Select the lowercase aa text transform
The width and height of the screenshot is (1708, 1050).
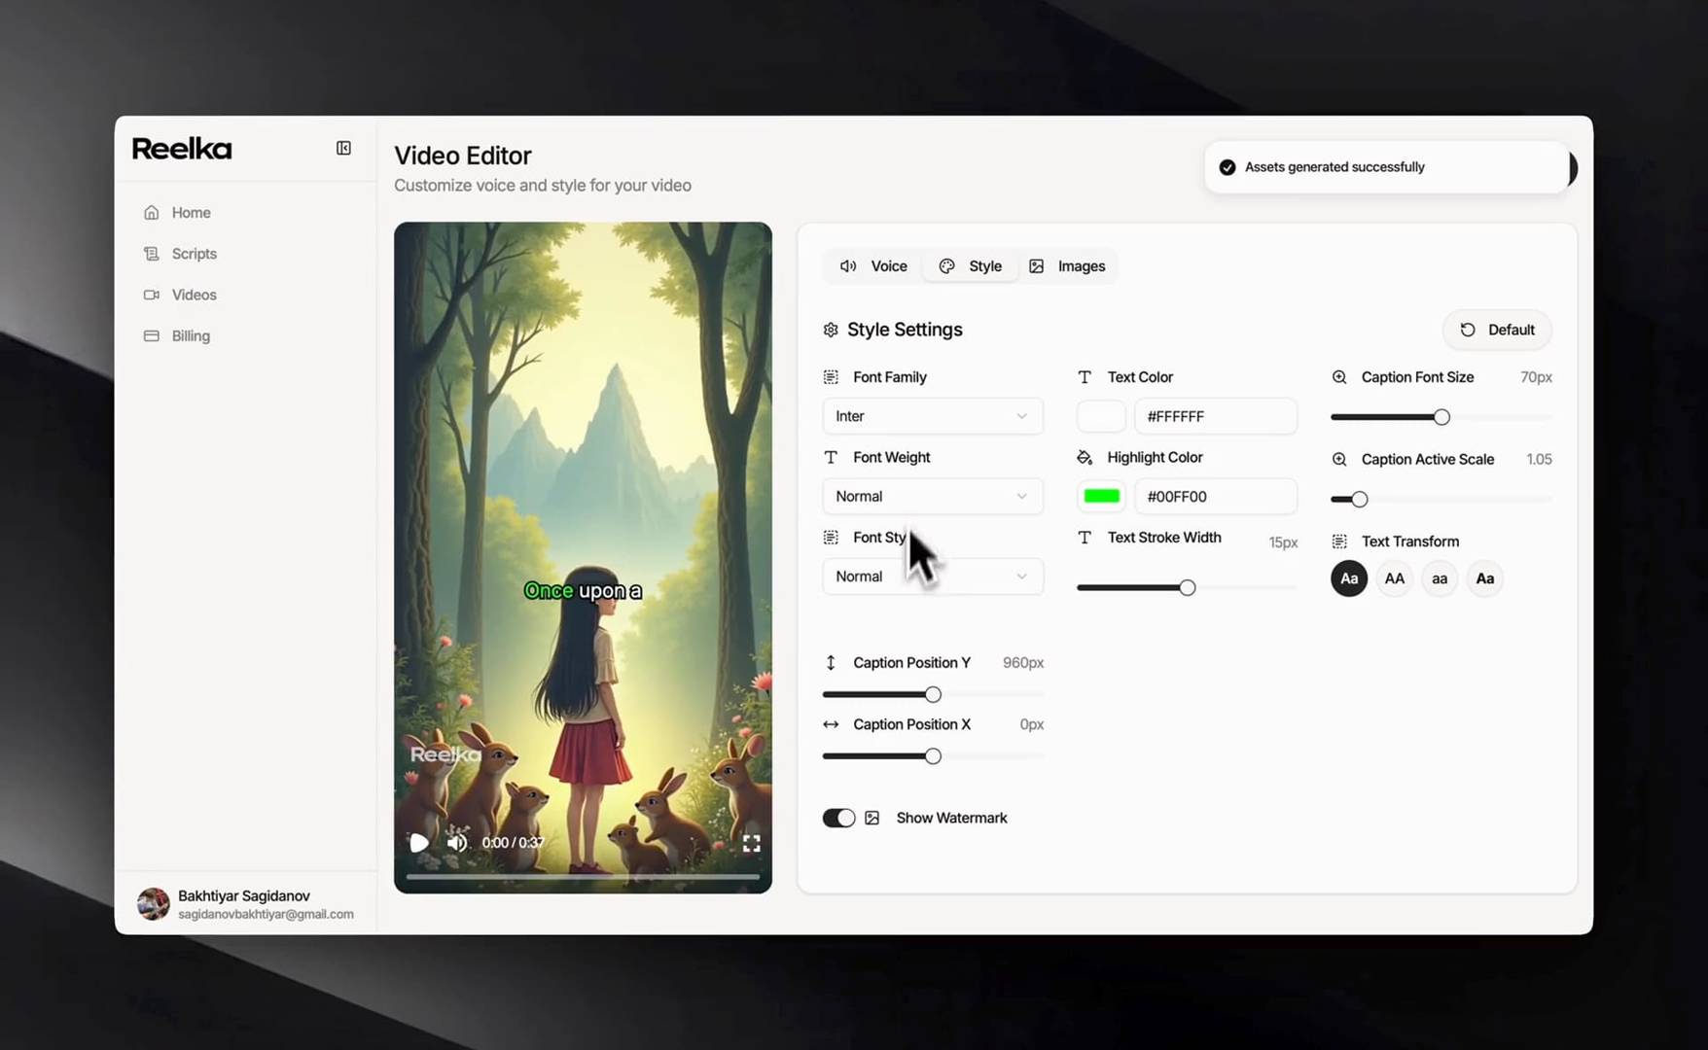(1440, 578)
